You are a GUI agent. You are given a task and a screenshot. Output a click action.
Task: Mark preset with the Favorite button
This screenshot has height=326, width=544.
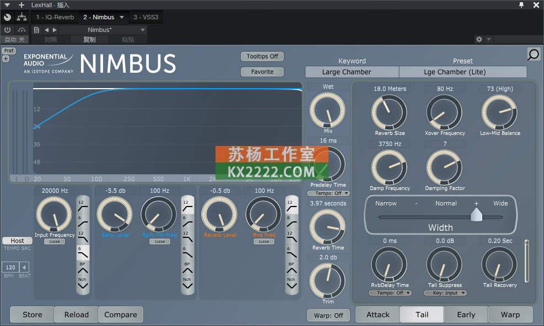click(x=262, y=72)
